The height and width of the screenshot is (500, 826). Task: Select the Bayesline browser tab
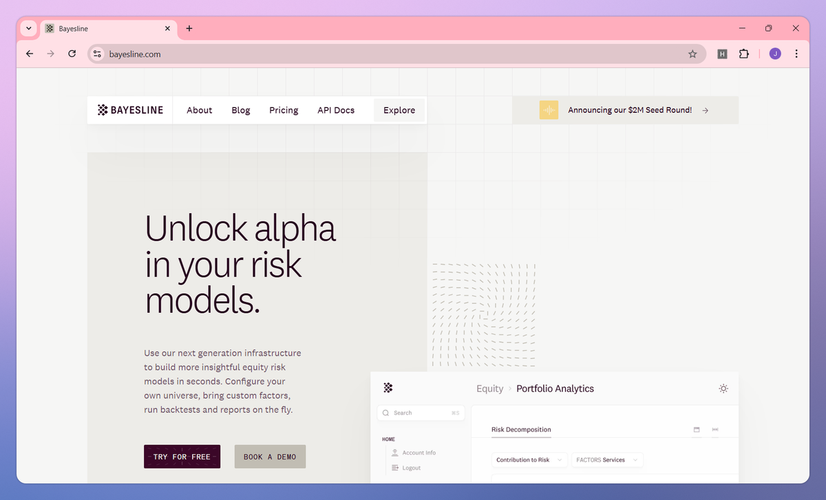pos(109,29)
